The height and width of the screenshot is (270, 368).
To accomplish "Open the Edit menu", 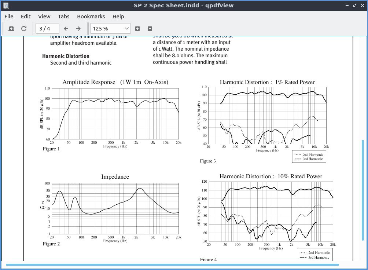I will (x=26, y=17).
